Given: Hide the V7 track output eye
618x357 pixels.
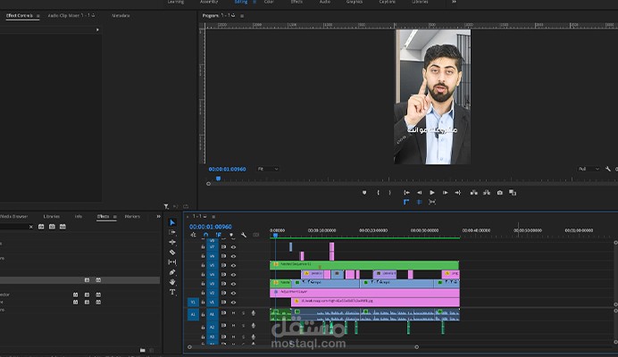Looking at the screenshot, I should coord(233,247).
